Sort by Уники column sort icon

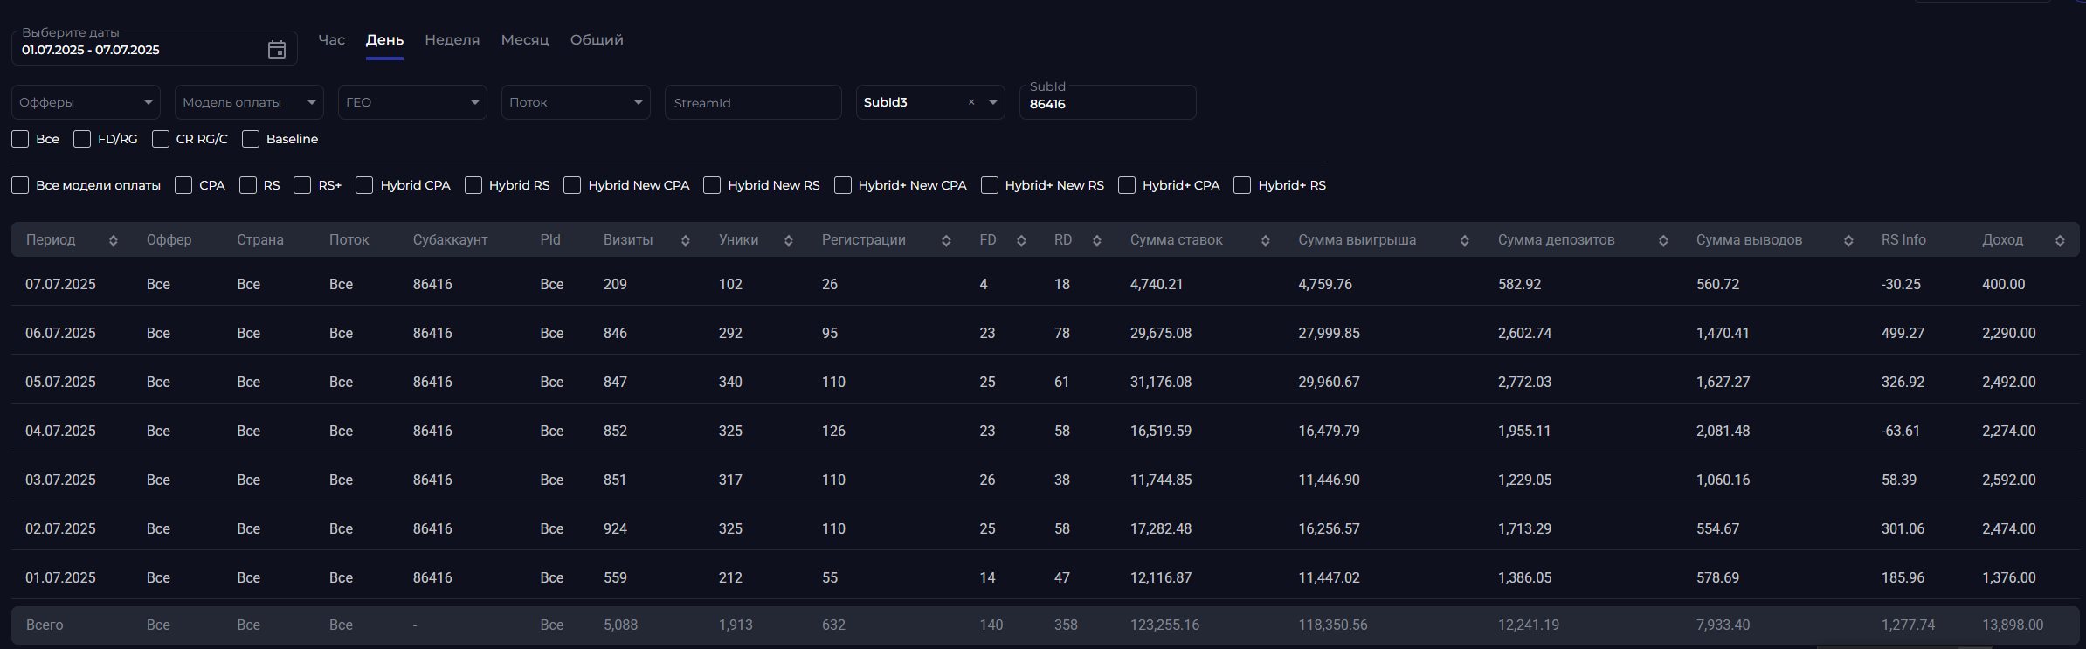point(789,240)
